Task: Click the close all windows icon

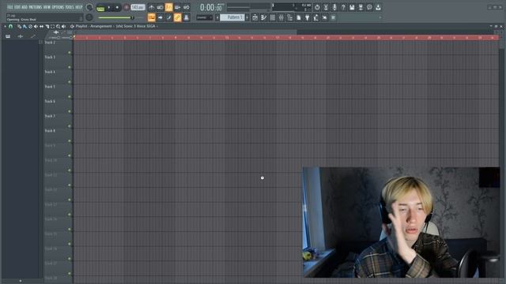Action: click(x=334, y=17)
